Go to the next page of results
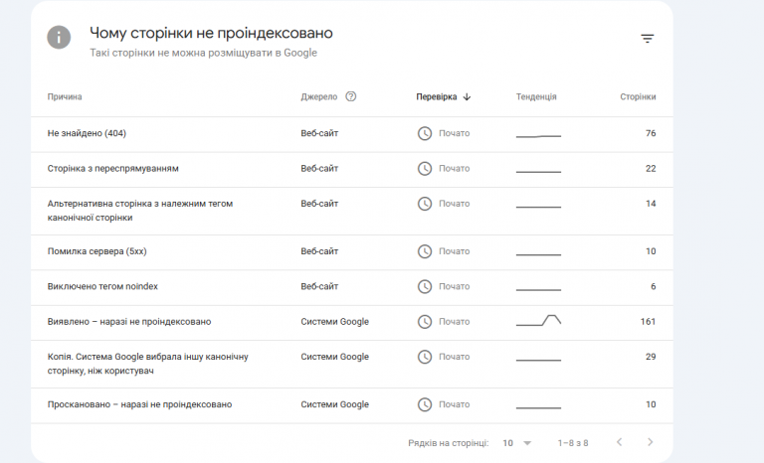 click(x=650, y=442)
